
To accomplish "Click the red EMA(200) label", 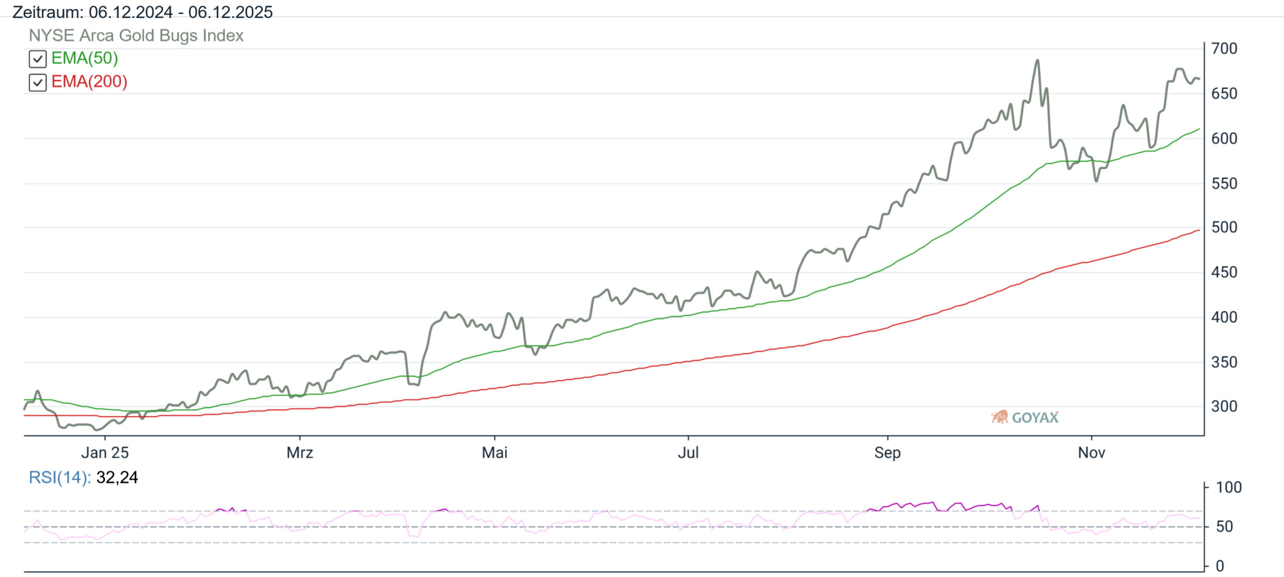I will [89, 82].
